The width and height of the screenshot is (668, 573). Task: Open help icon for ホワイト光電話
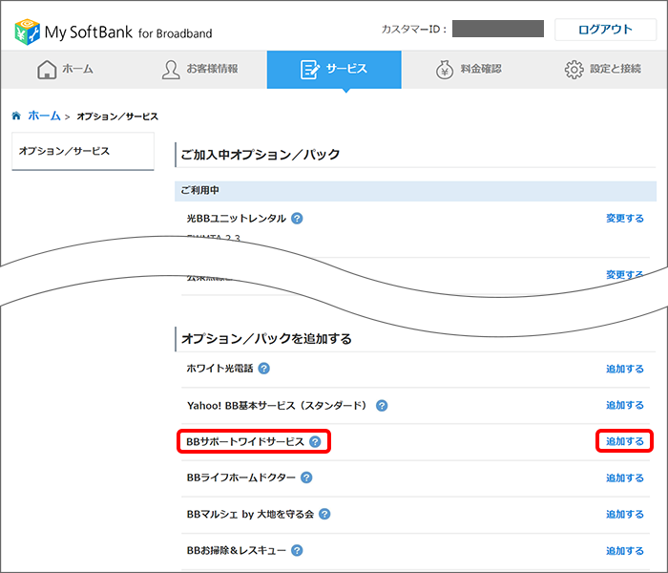[264, 369]
